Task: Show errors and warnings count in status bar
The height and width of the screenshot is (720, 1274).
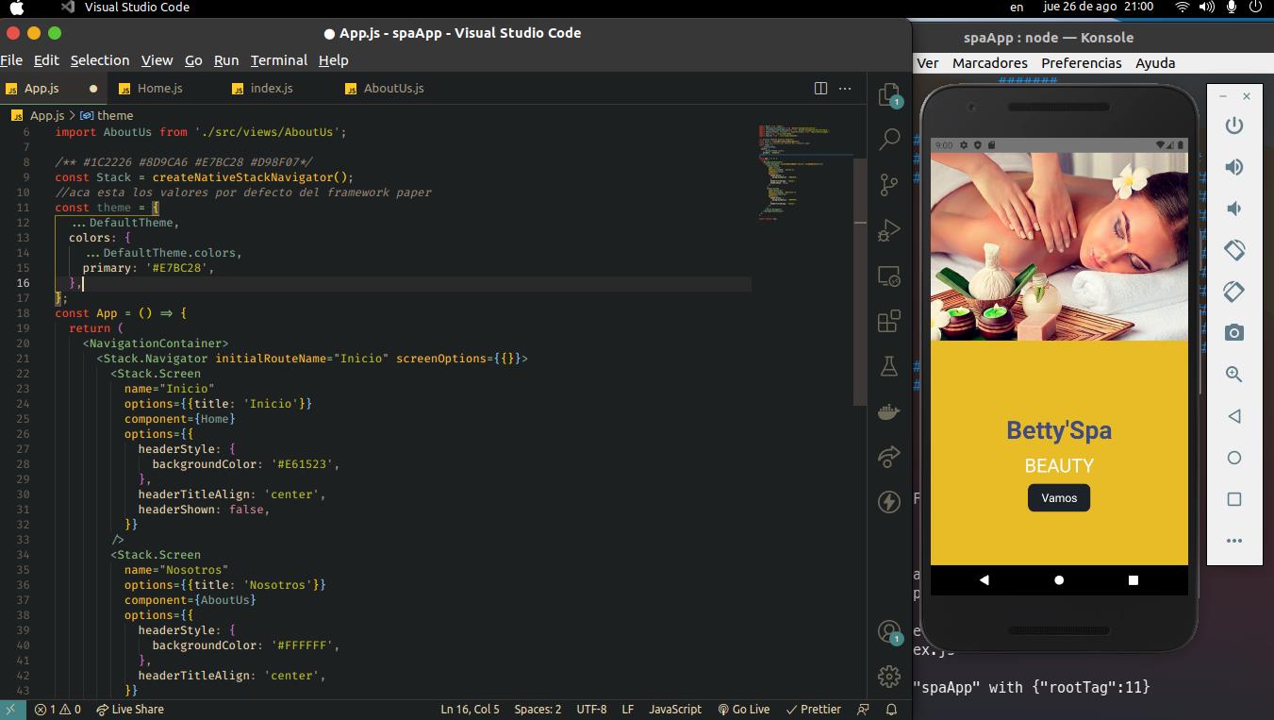Action: click(x=58, y=709)
